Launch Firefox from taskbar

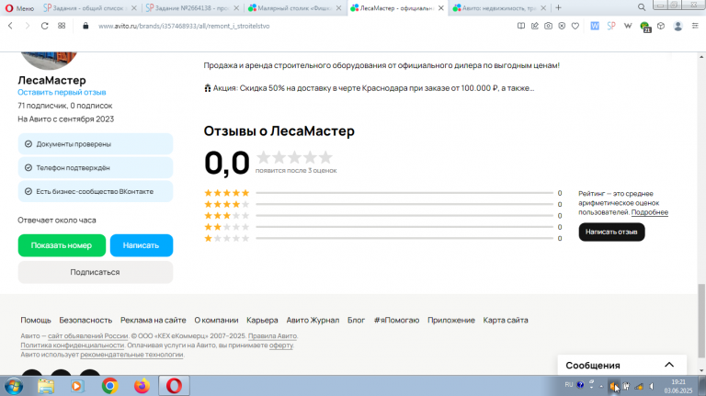(142, 386)
